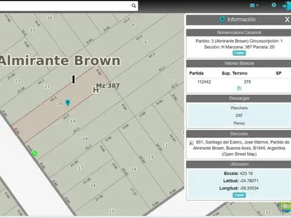291x218 pixels.
Task: Click the save icon under Partida
Action: [x=239, y=88]
